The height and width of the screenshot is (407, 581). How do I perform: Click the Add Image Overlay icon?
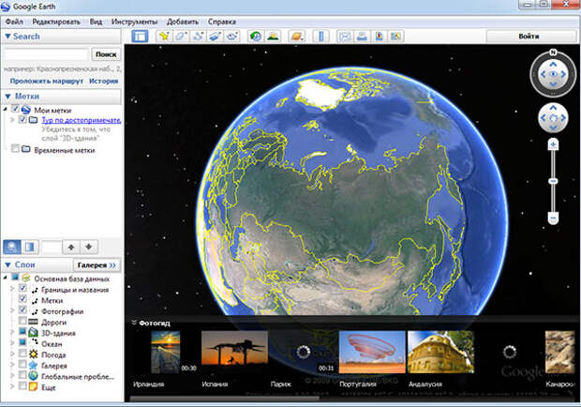click(x=215, y=36)
